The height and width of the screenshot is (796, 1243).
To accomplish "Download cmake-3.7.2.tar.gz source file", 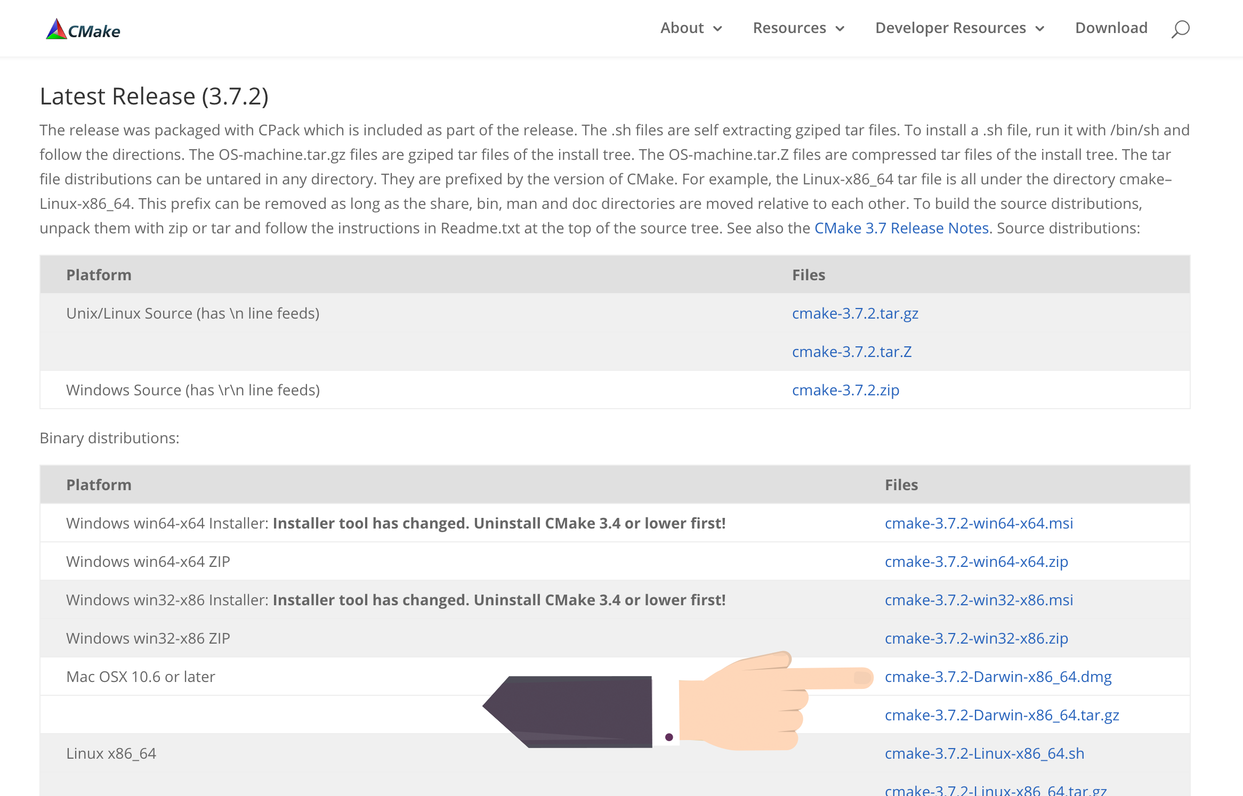I will [855, 313].
